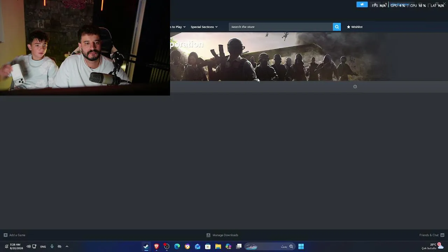448x252 pixels.
Task: Open the 'to Play' store menu
Action: [178, 27]
